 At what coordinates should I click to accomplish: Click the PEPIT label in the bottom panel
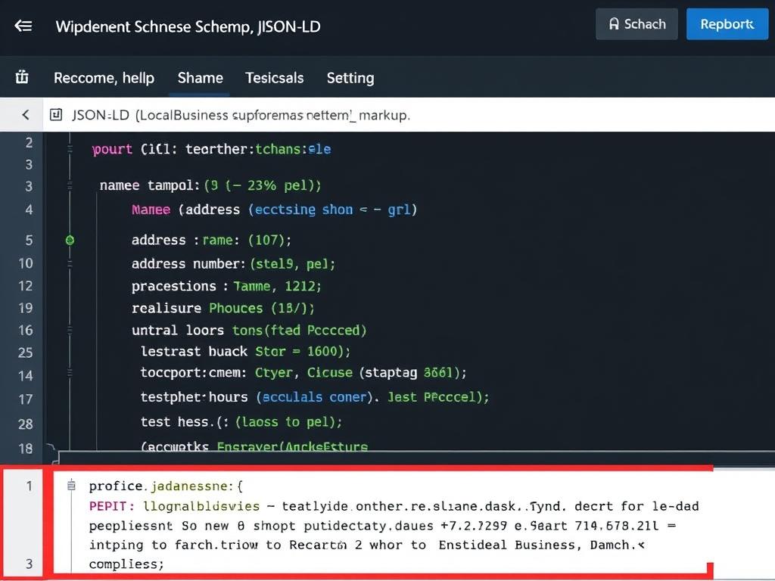111,506
